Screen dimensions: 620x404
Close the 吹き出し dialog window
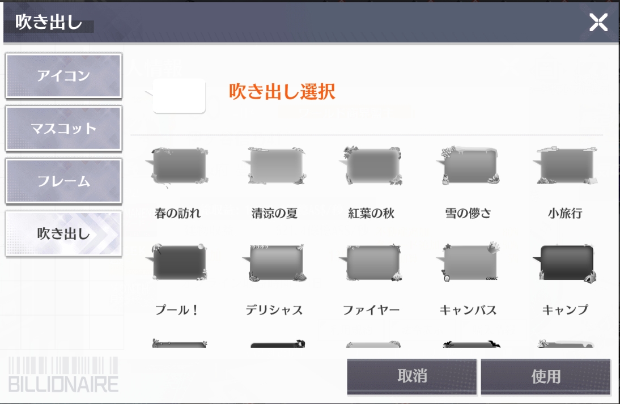[x=598, y=23]
